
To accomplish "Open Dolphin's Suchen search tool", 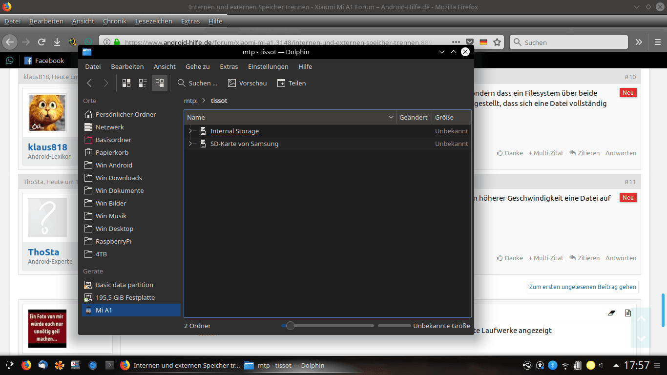I will click(197, 83).
